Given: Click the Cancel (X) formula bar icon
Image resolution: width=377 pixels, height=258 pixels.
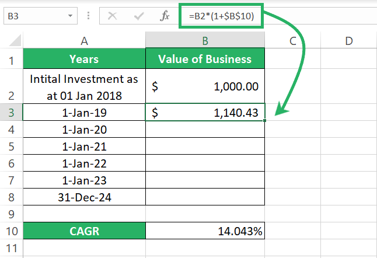Looking at the screenshot, I should [x=112, y=16].
